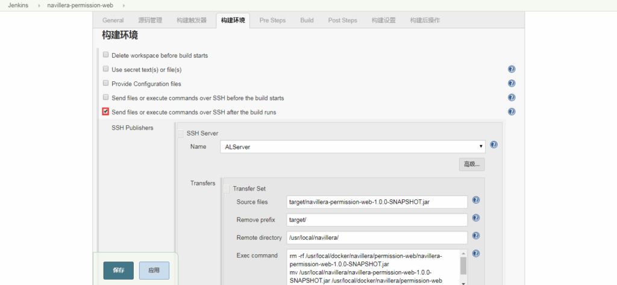Image resolution: width=617 pixels, height=285 pixels.
Task: Open help for Provide Configuration files
Action: point(512,84)
